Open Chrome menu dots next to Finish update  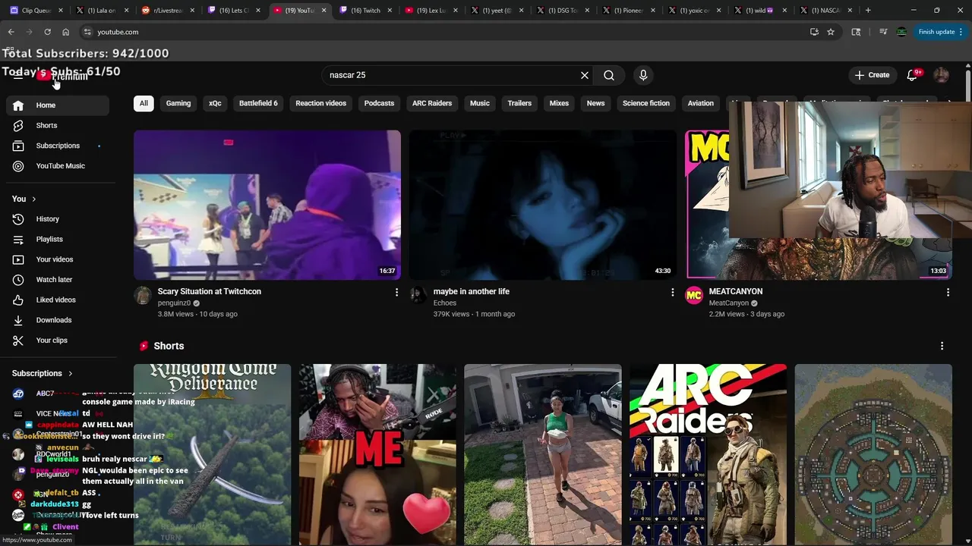[961, 32]
